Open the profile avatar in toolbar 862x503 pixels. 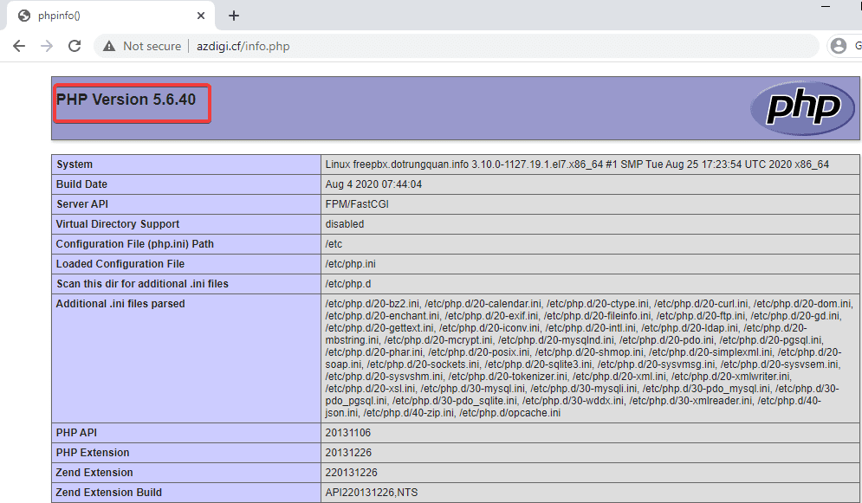(838, 46)
